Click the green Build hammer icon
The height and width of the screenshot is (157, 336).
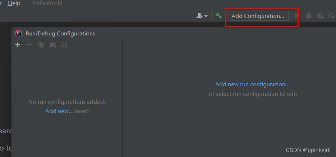218,16
